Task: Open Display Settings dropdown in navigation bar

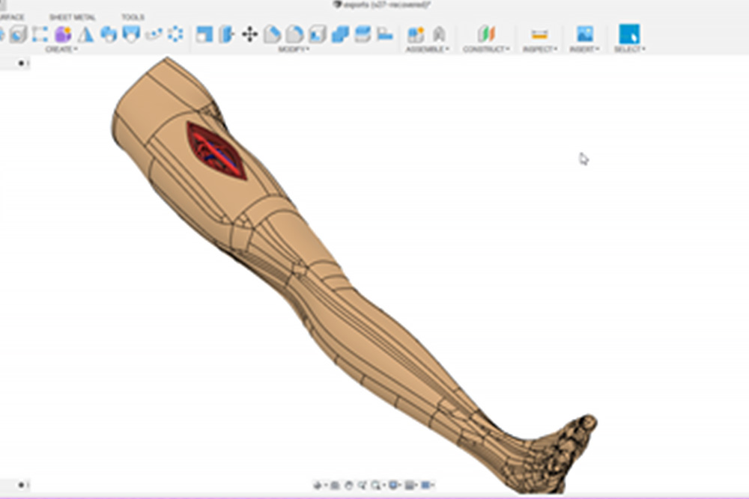Action: point(394,485)
